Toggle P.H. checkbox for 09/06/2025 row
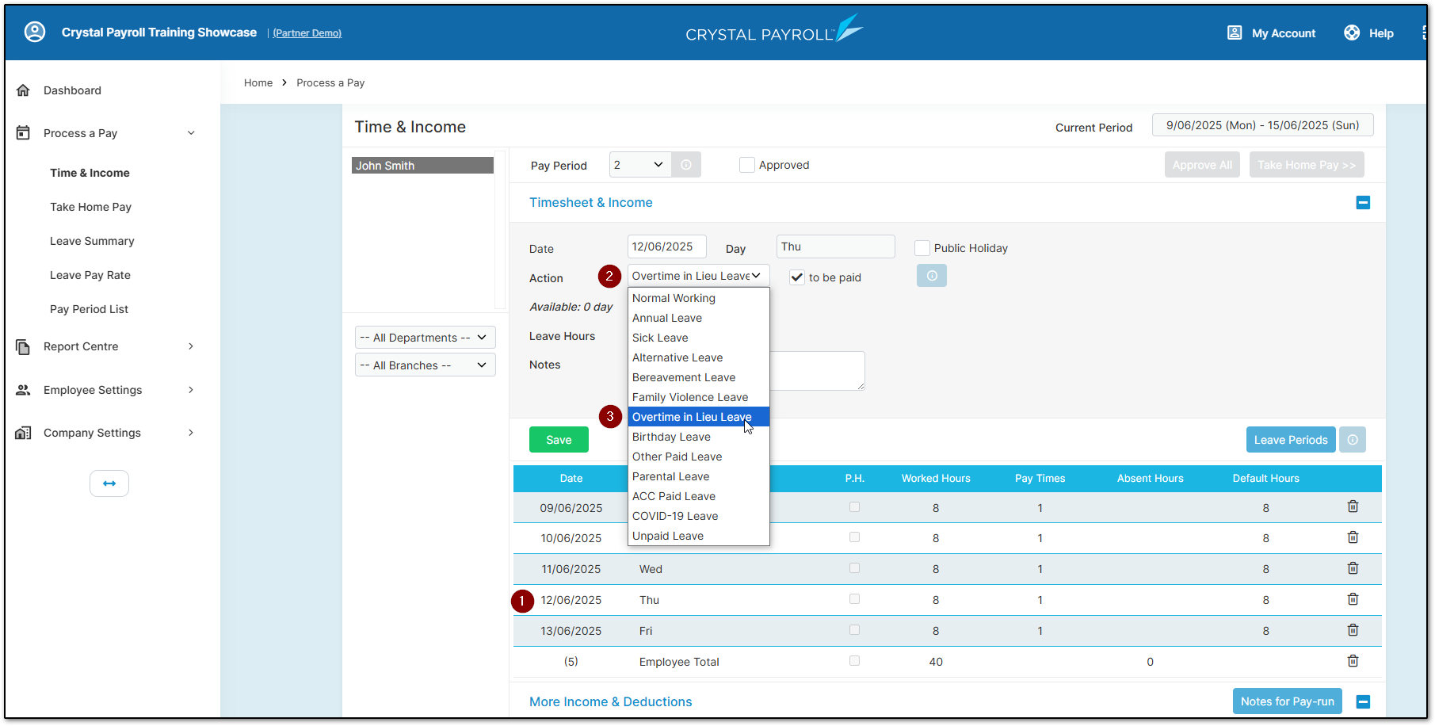 click(854, 507)
